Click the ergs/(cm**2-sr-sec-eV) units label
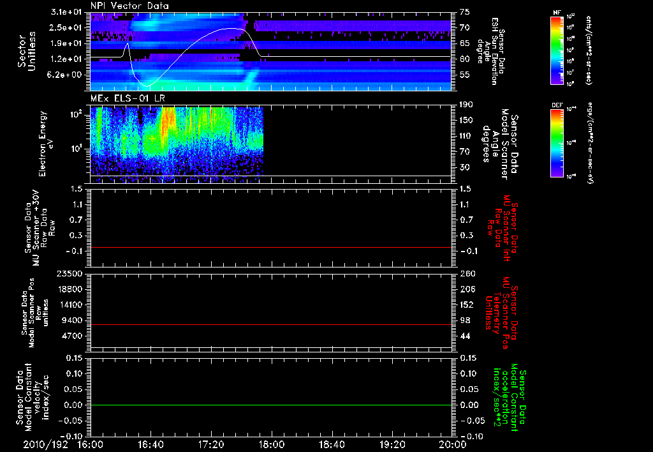This screenshot has height=452, width=653. coord(589,143)
